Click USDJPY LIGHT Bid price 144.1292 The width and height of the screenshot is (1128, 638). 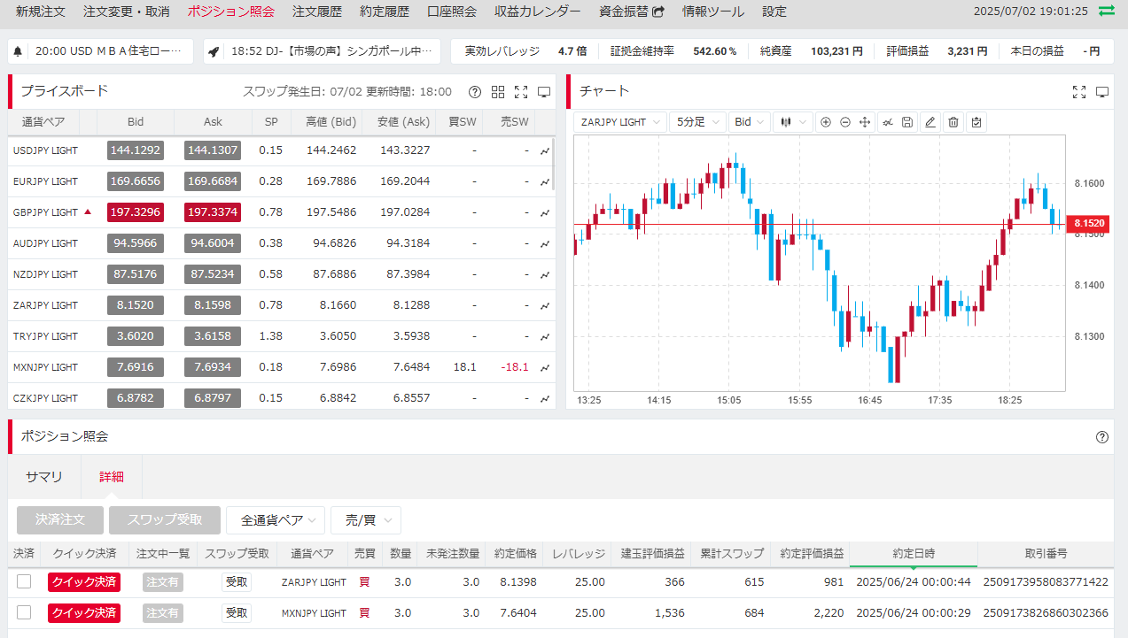tap(136, 150)
